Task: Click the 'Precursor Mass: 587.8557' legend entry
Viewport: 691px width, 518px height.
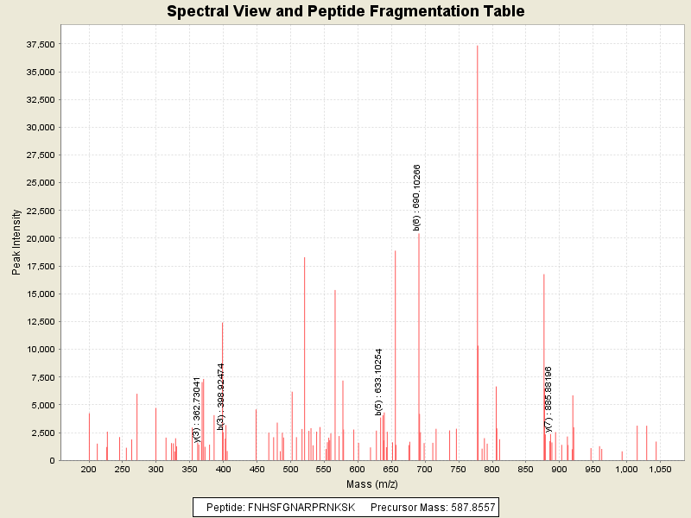Action: 433,507
